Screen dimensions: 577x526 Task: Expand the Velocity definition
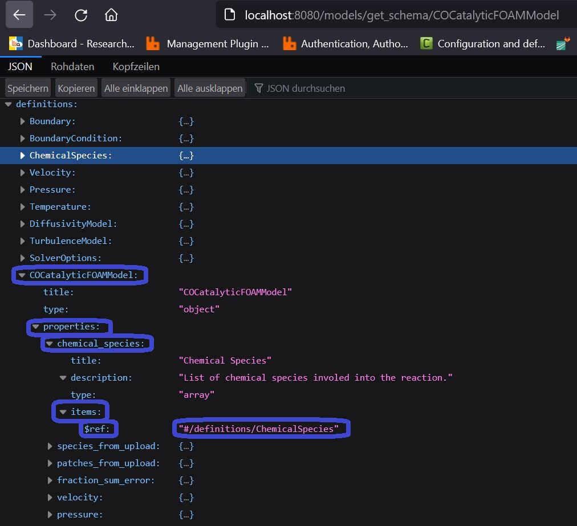22,173
